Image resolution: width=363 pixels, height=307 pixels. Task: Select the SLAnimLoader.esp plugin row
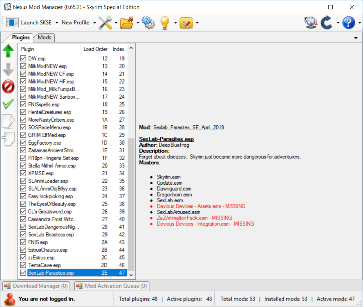pos(73,181)
